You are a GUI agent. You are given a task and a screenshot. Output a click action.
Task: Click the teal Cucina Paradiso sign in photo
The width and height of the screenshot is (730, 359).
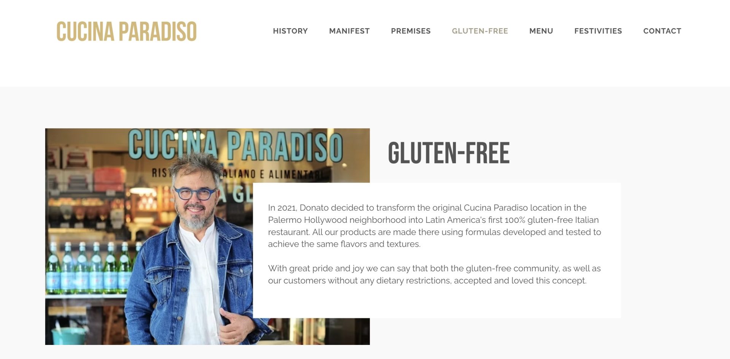pos(236,145)
